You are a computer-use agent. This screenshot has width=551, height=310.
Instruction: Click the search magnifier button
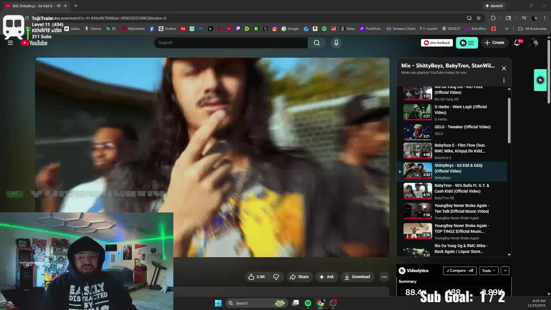pyautogui.click(x=317, y=43)
